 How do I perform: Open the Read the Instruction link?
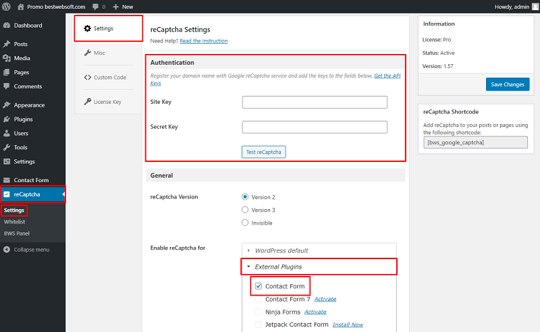click(204, 41)
